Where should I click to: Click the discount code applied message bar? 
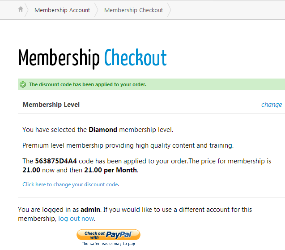(151, 84)
